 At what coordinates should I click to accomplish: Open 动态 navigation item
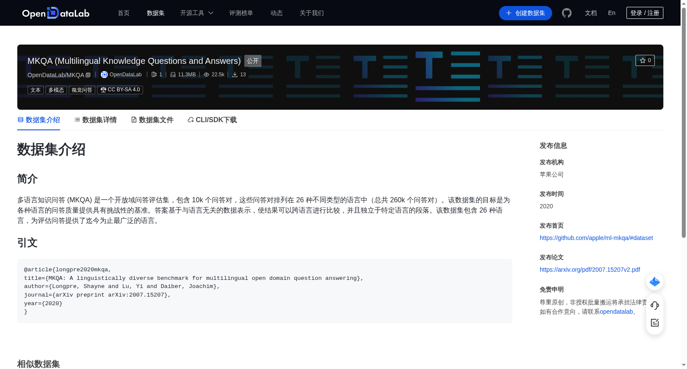[x=277, y=13]
